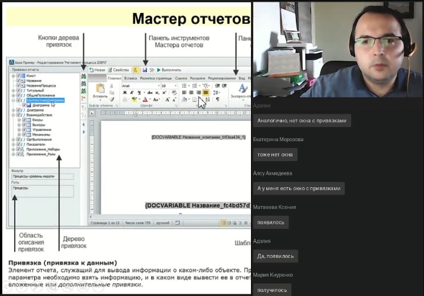This screenshot has height=296, width=424.
Task: Click the Copy icon in the clipboard group
Action: pos(112,93)
